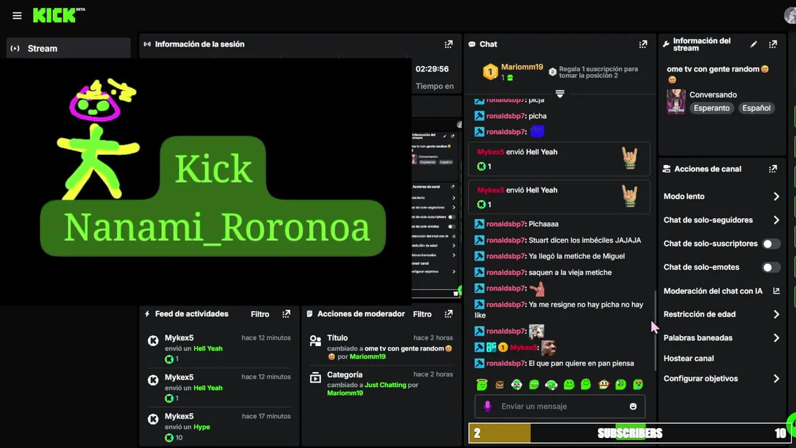The image size is (796, 448).
Task: Open the profile avatar menu in the top-right corner
Action: (x=790, y=16)
